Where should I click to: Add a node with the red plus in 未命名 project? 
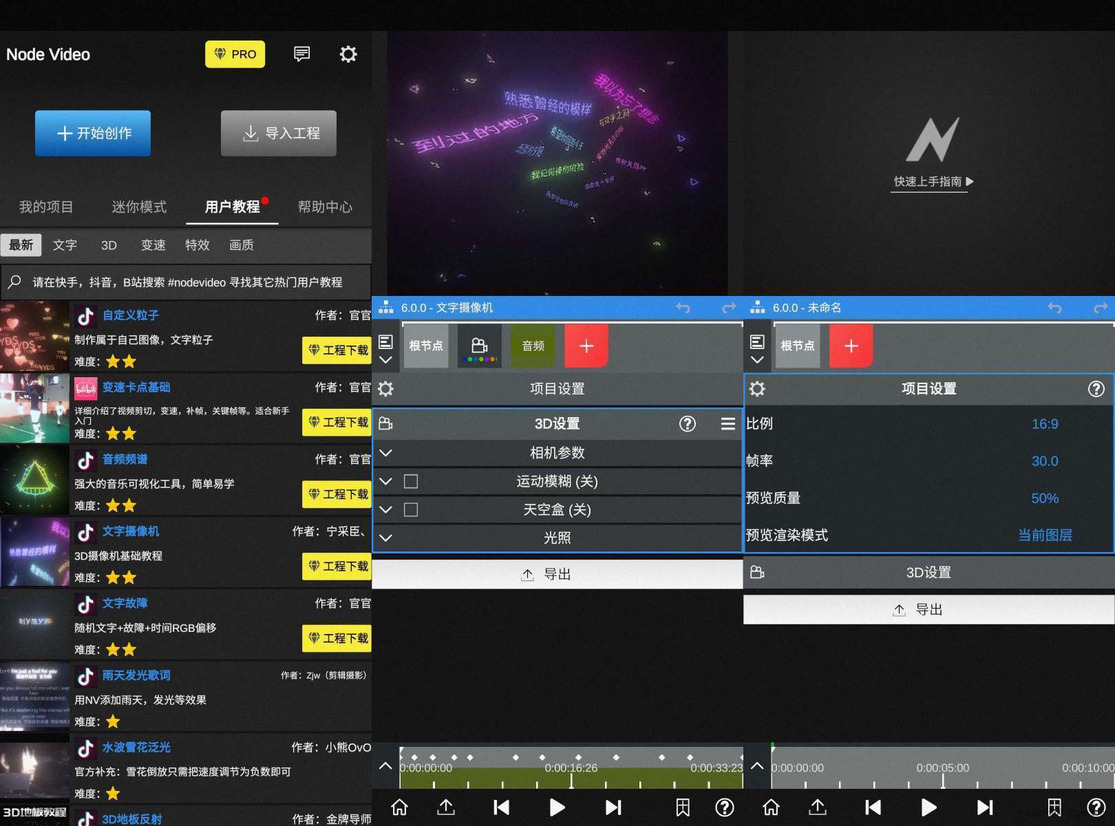[x=851, y=346]
